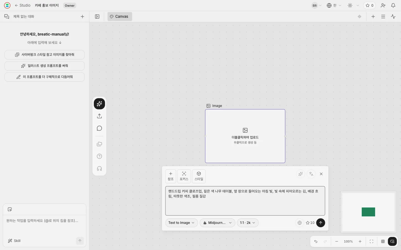The width and height of the screenshot is (401, 250).
Task: Open the star credits button
Action: [370, 5]
